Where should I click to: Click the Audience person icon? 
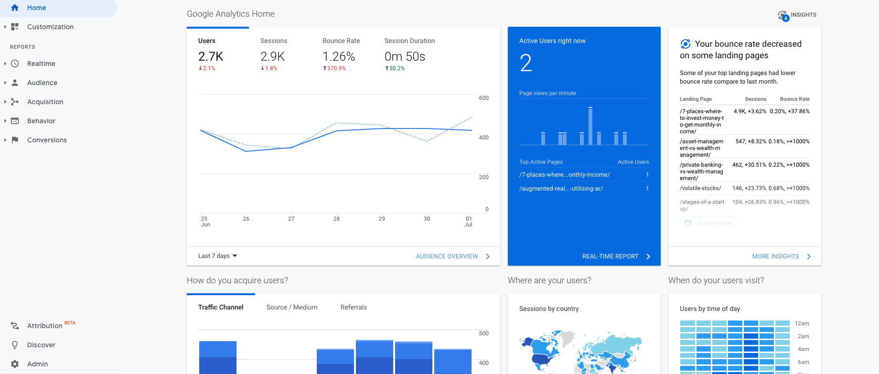(x=15, y=83)
